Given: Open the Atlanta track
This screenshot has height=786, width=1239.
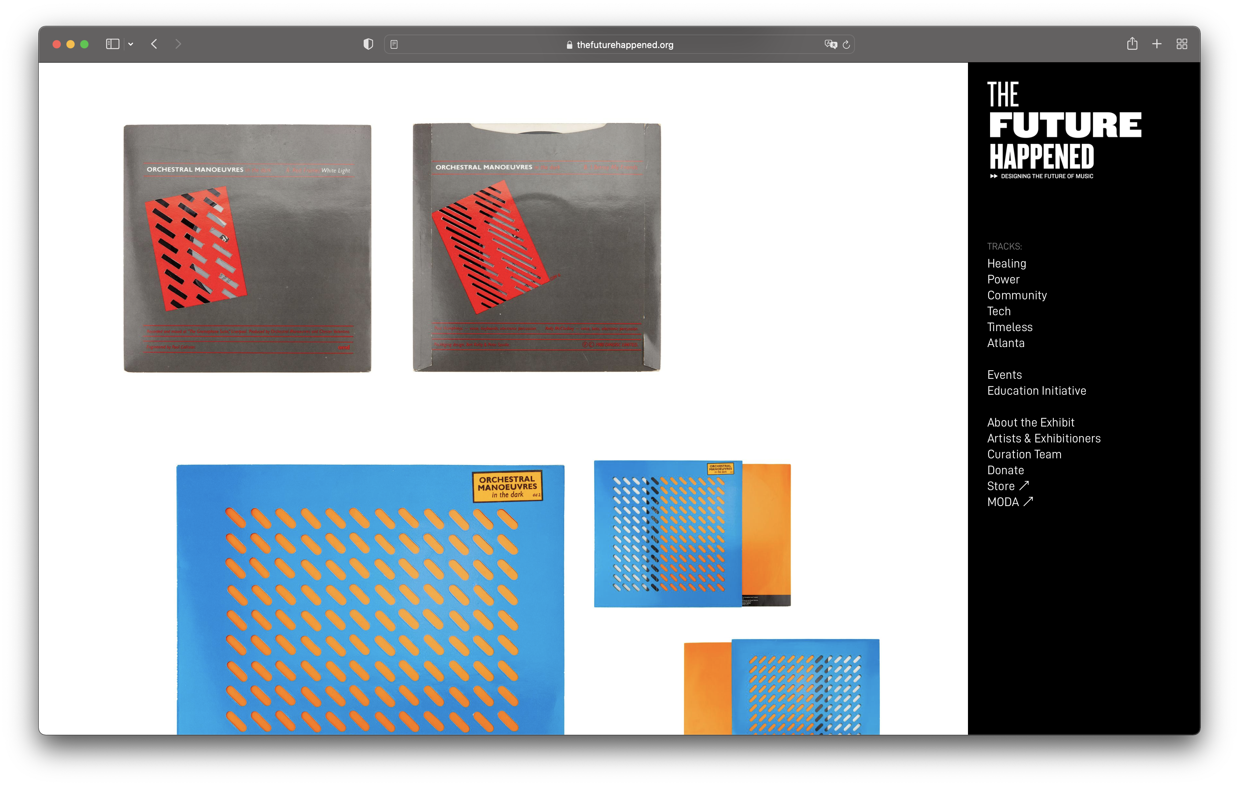Looking at the screenshot, I should pyautogui.click(x=1005, y=343).
